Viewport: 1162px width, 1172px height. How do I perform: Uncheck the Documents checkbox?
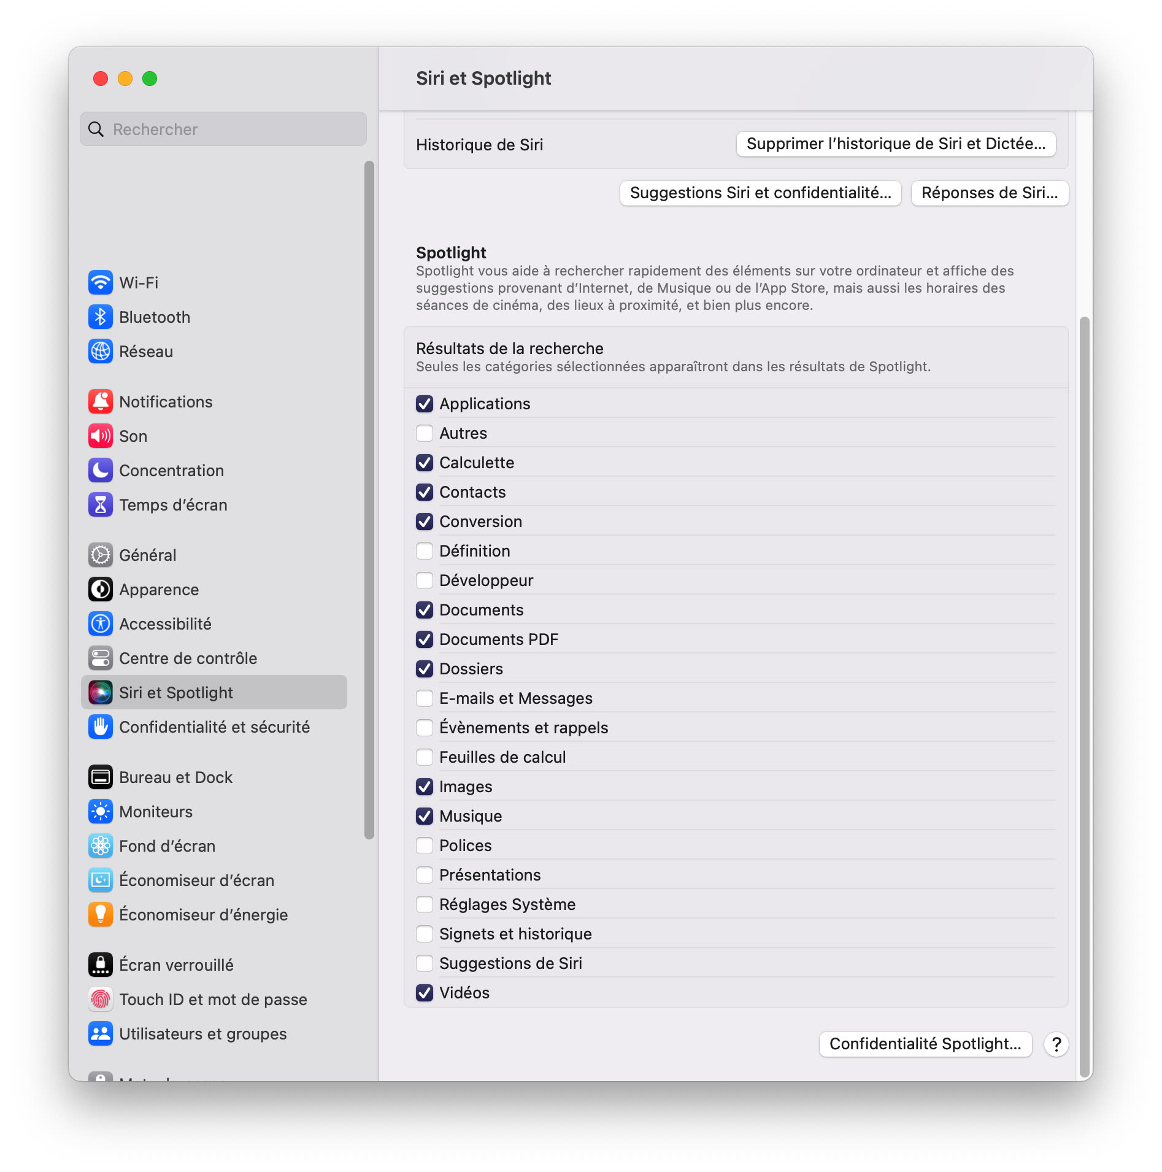point(425,610)
